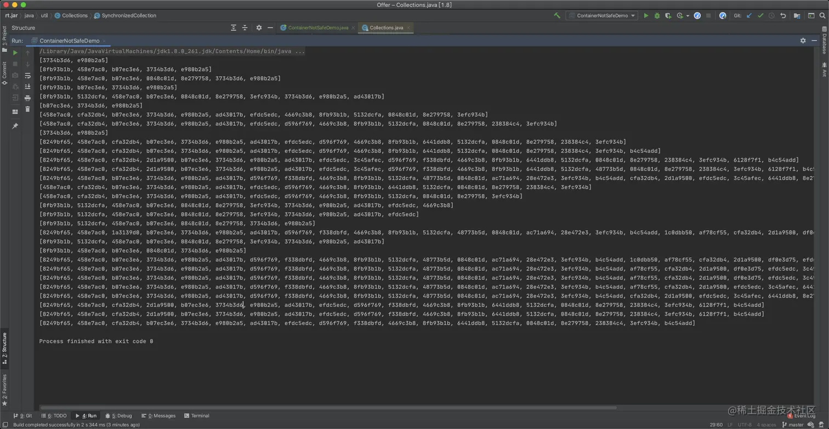Open the 9: Git tool window
The image size is (829, 429).
22,416
